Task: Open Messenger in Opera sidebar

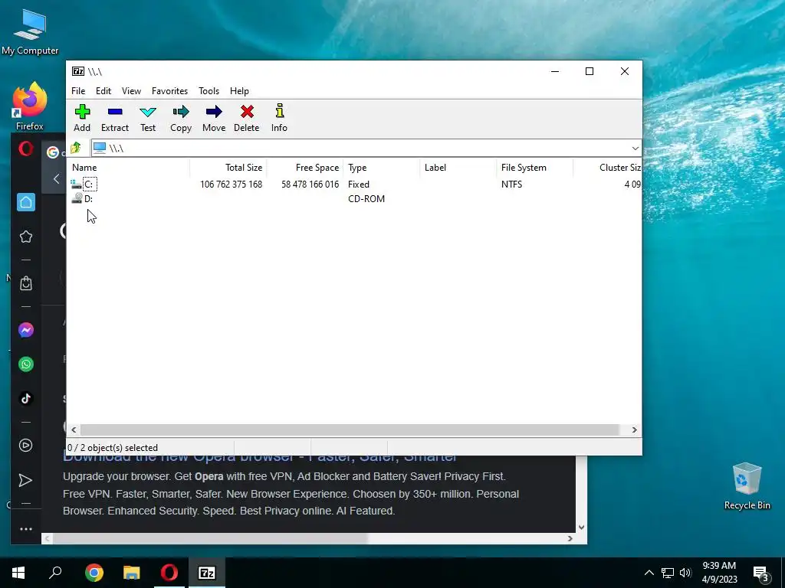Action: click(26, 330)
